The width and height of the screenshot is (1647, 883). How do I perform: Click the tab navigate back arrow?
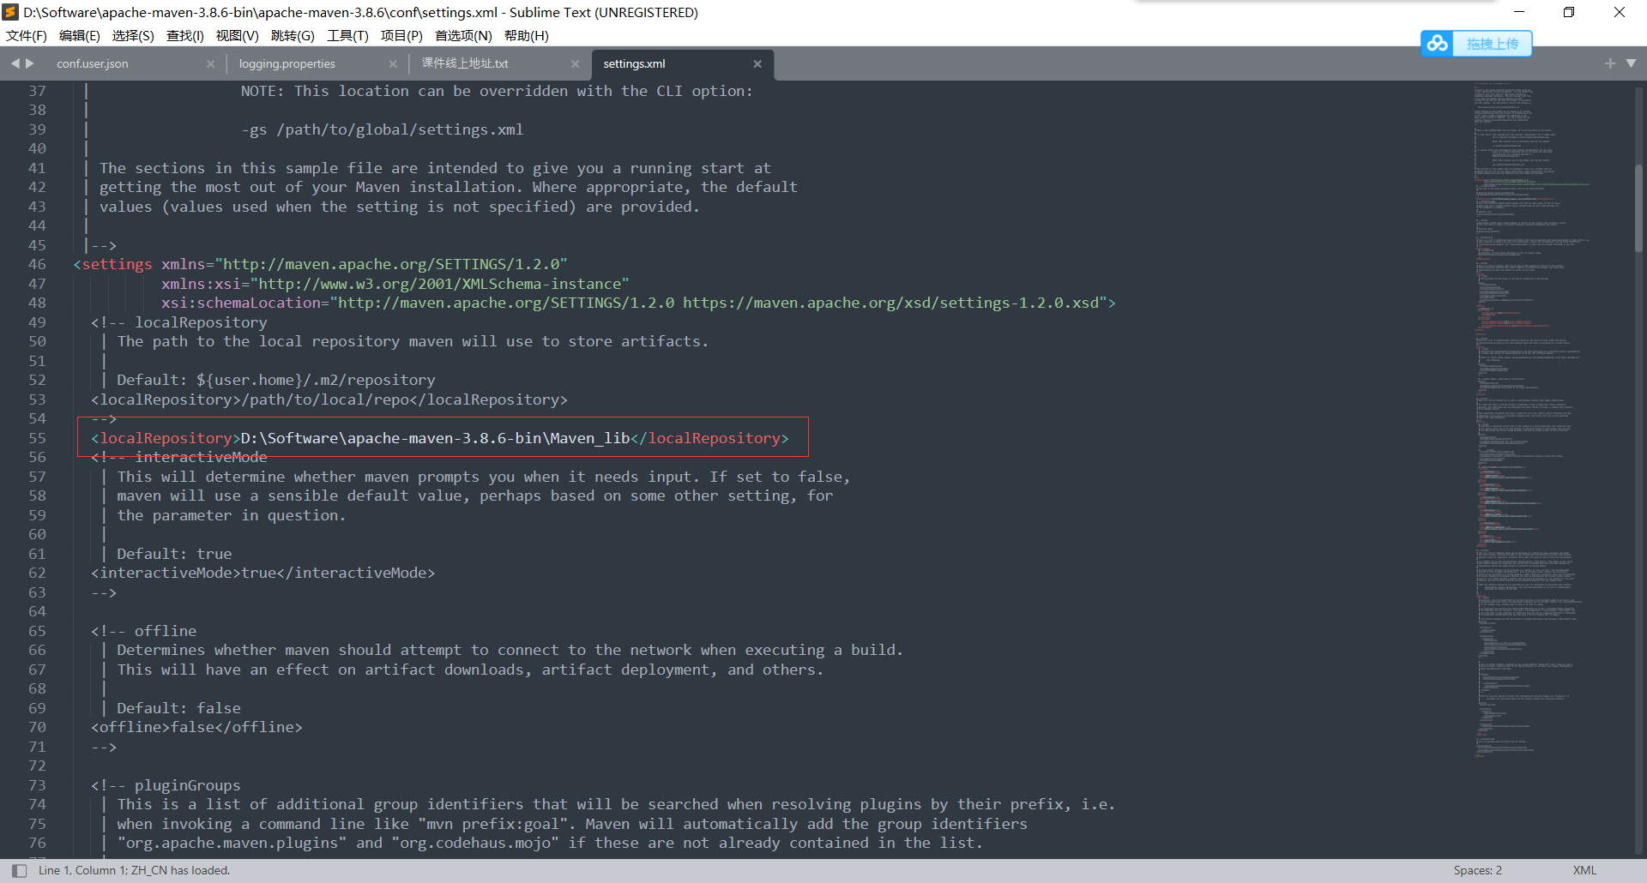pos(15,63)
